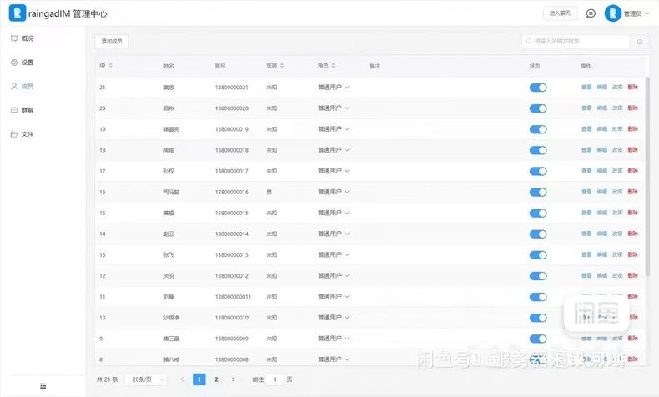This screenshot has width=659, height=397.
Task: Sort by the ID column arrows
Action: click(x=111, y=66)
